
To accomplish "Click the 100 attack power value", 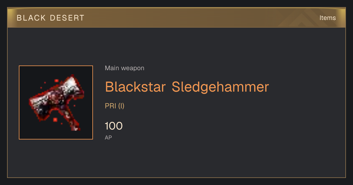I will (x=114, y=126).
